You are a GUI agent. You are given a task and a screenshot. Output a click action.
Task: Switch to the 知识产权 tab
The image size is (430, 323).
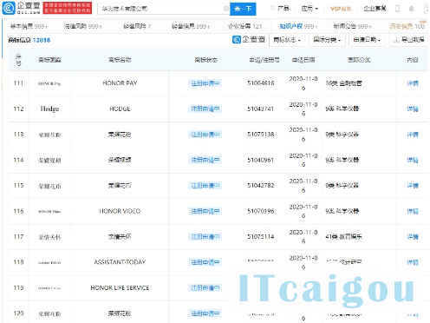click(298, 26)
